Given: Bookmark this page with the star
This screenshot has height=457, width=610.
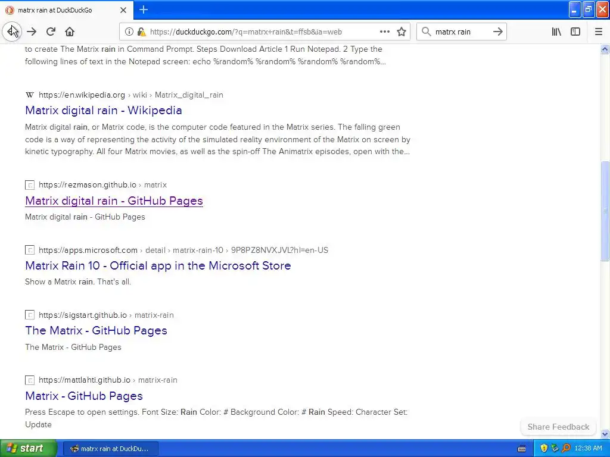Looking at the screenshot, I should (x=402, y=32).
